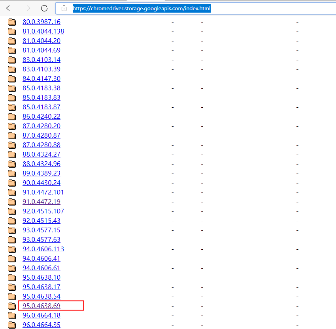Click folder icon beside 96.0.4664.18
The width and height of the screenshot is (336, 329).
point(12,315)
